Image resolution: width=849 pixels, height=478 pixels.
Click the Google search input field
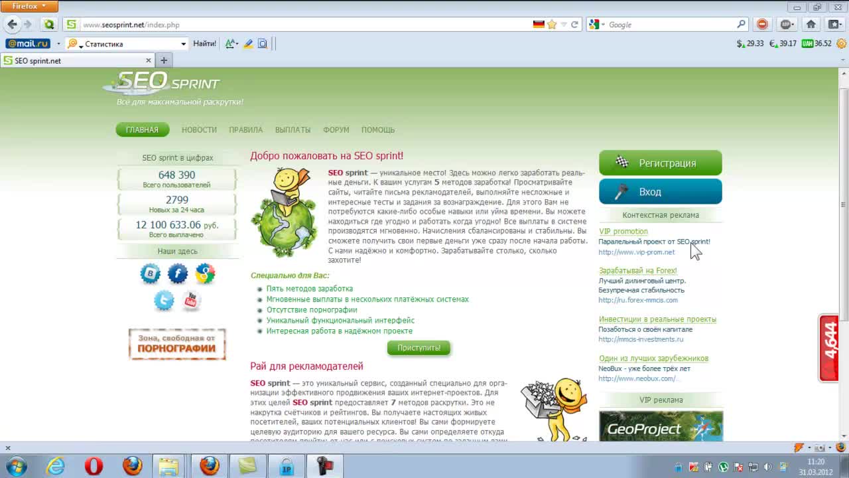click(670, 25)
